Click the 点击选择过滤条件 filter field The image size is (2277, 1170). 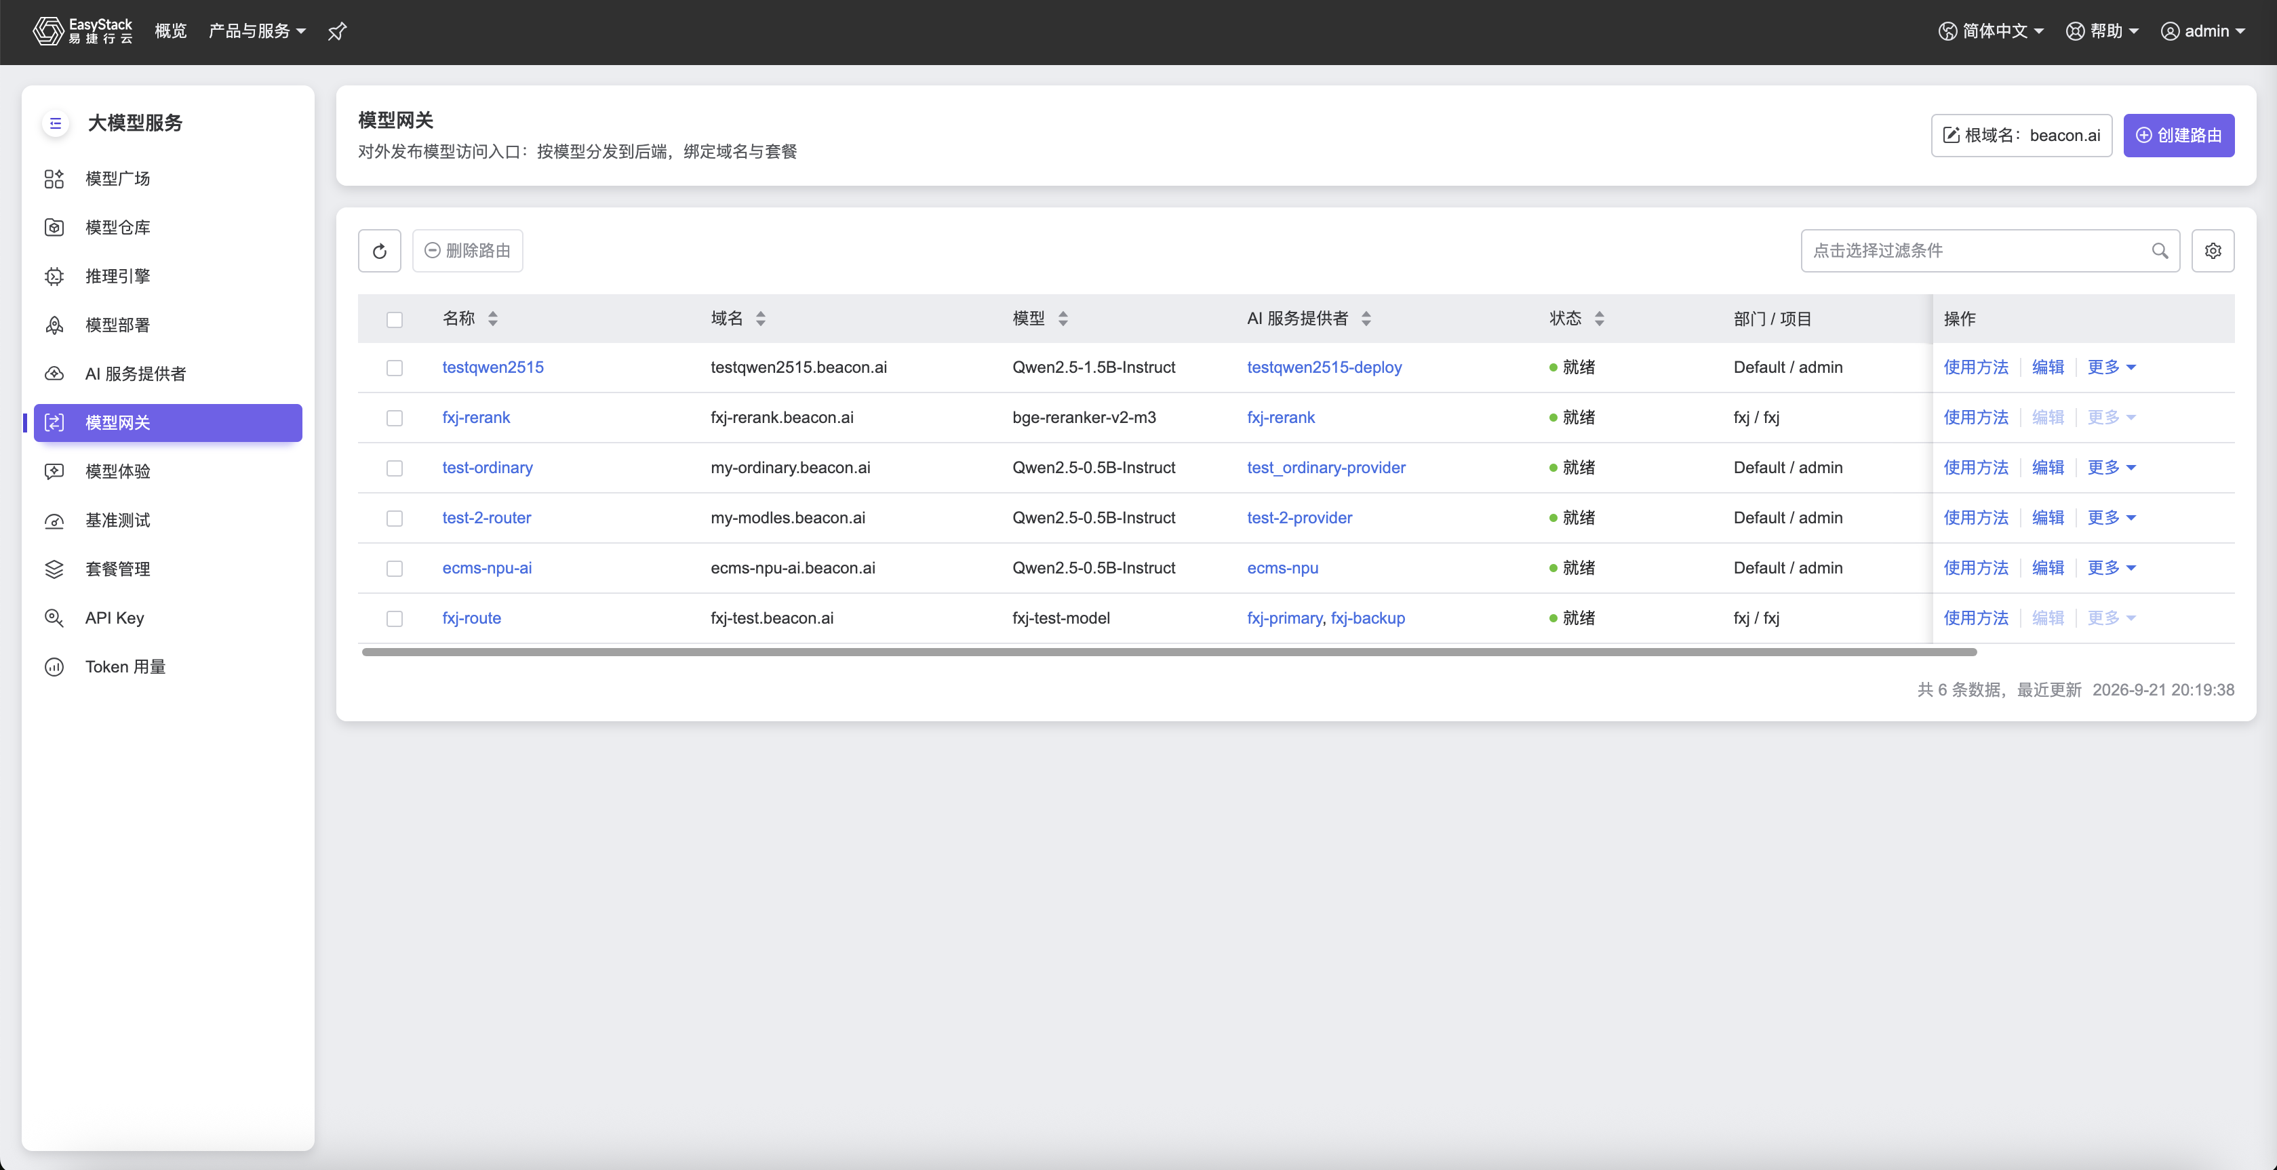coord(1989,251)
